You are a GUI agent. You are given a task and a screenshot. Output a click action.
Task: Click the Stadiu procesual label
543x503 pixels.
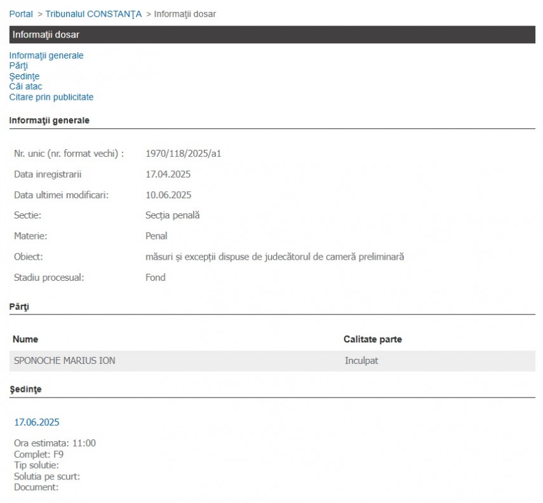[49, 278]
